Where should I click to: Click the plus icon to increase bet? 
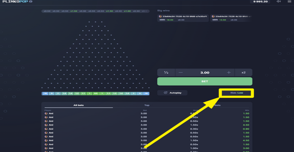coord(229,73)
